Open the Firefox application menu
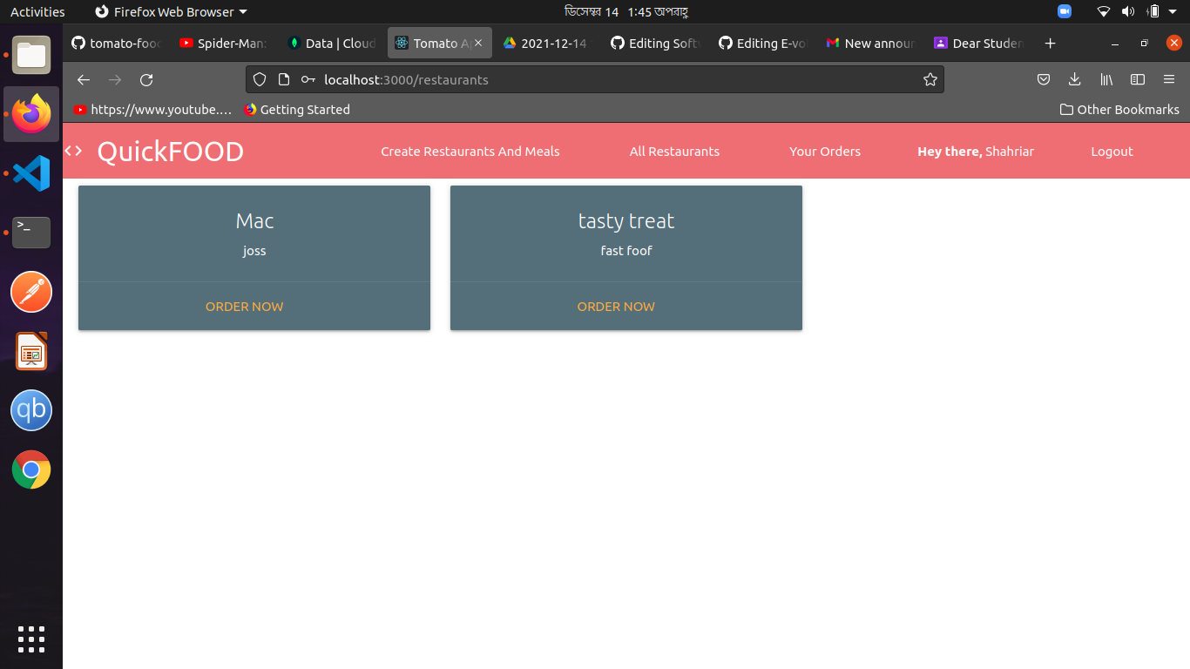 pyautogui.click(x=1169, y=79)
